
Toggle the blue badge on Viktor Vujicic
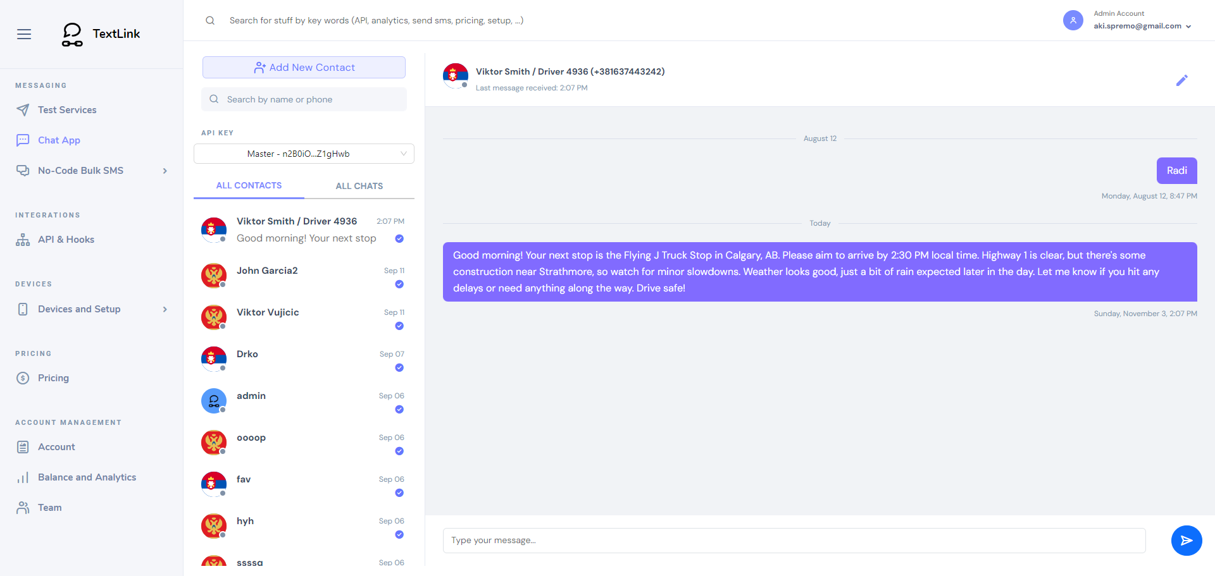pos(399,326)
